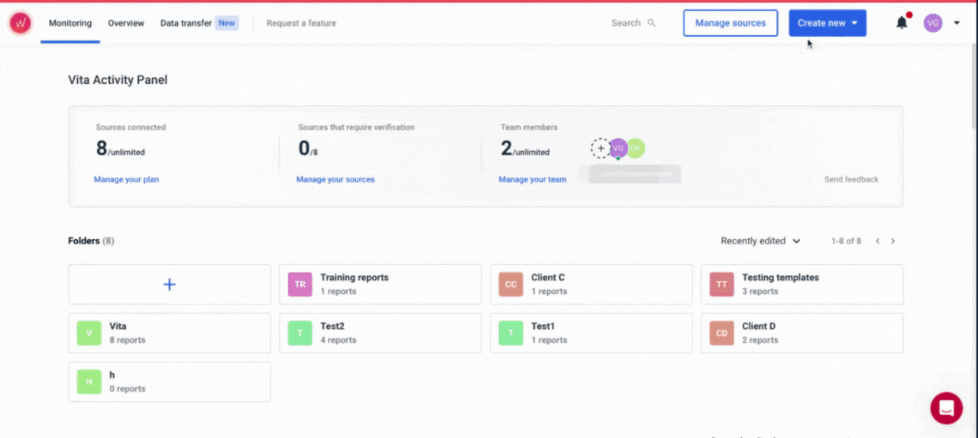Go to next page of folders

coord(892,241)
